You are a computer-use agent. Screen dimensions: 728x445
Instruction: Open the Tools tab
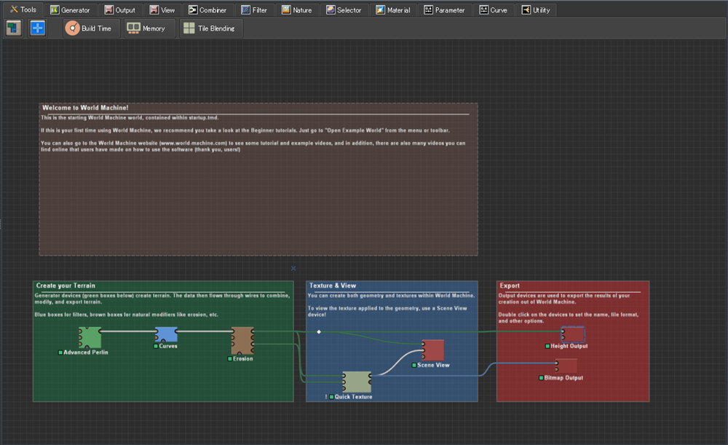point(23,9)
